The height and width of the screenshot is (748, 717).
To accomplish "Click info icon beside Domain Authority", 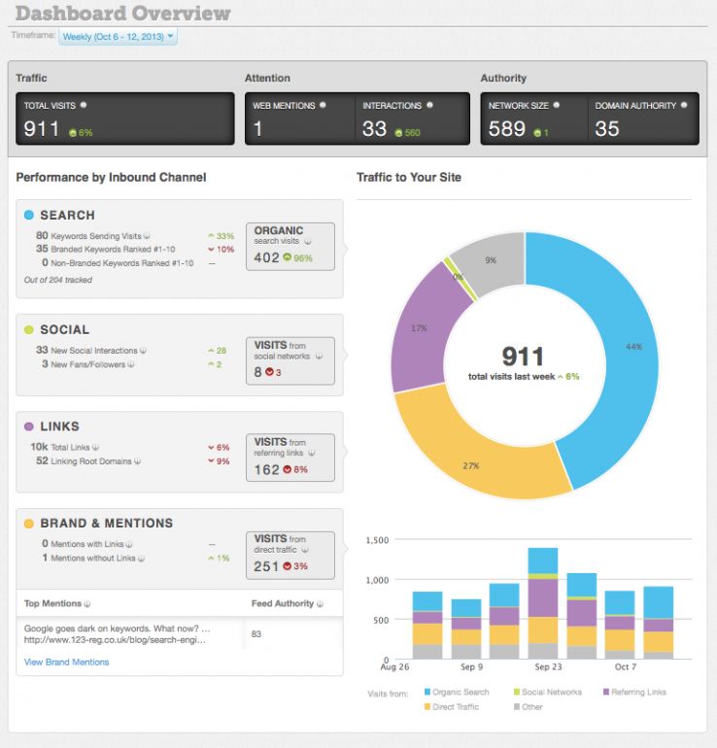I will pyautogui.click(x=683, y=105).
